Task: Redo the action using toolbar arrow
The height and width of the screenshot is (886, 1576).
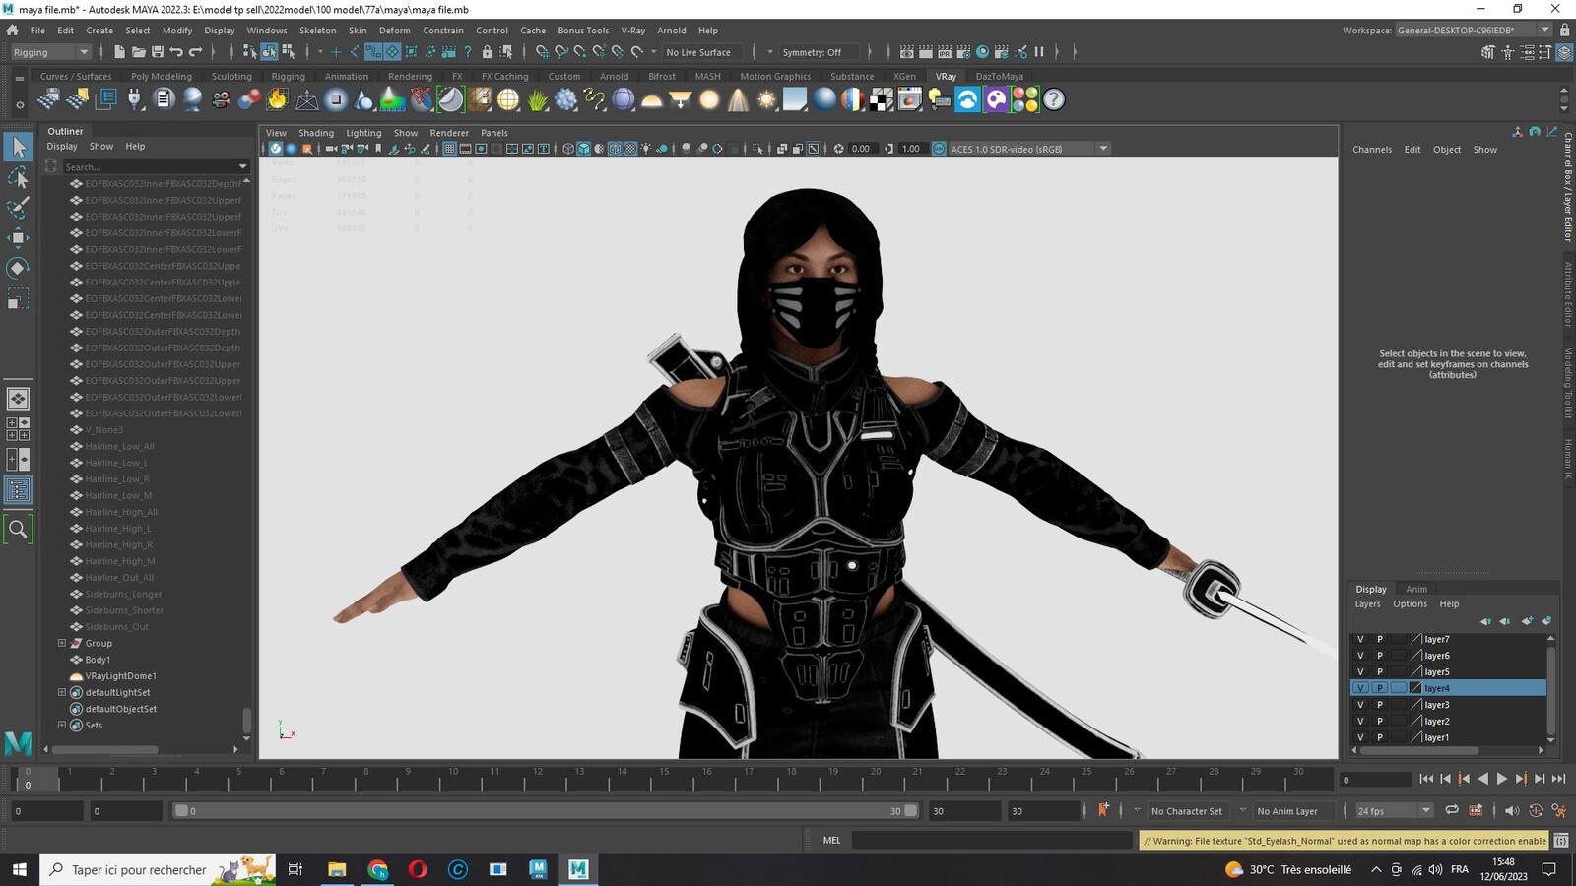Action: (195, 52)
